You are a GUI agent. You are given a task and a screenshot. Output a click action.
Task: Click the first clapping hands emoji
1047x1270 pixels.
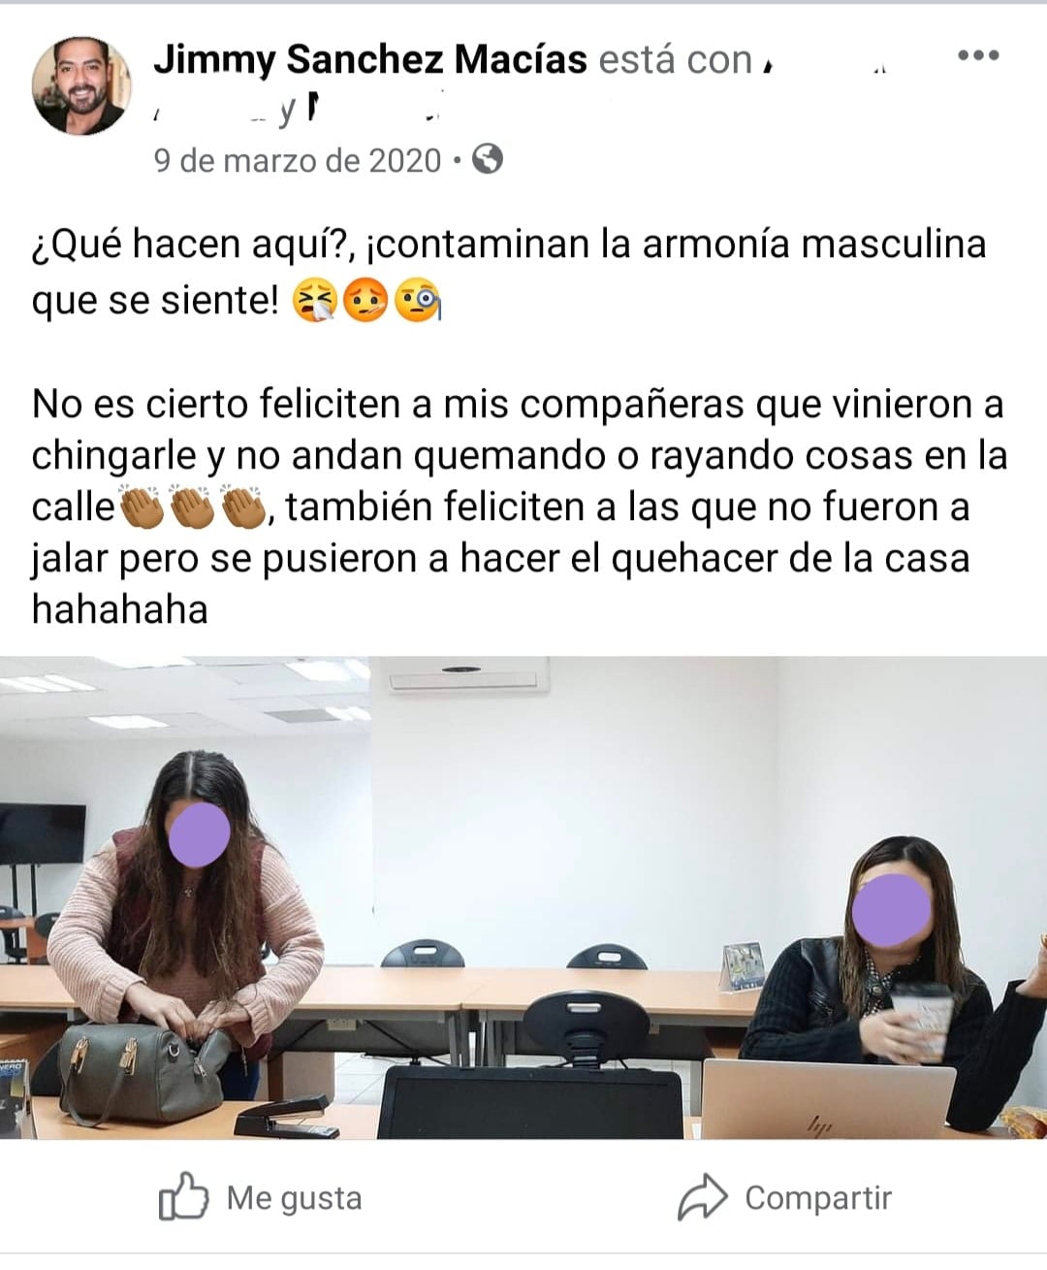tap(141, 507)
